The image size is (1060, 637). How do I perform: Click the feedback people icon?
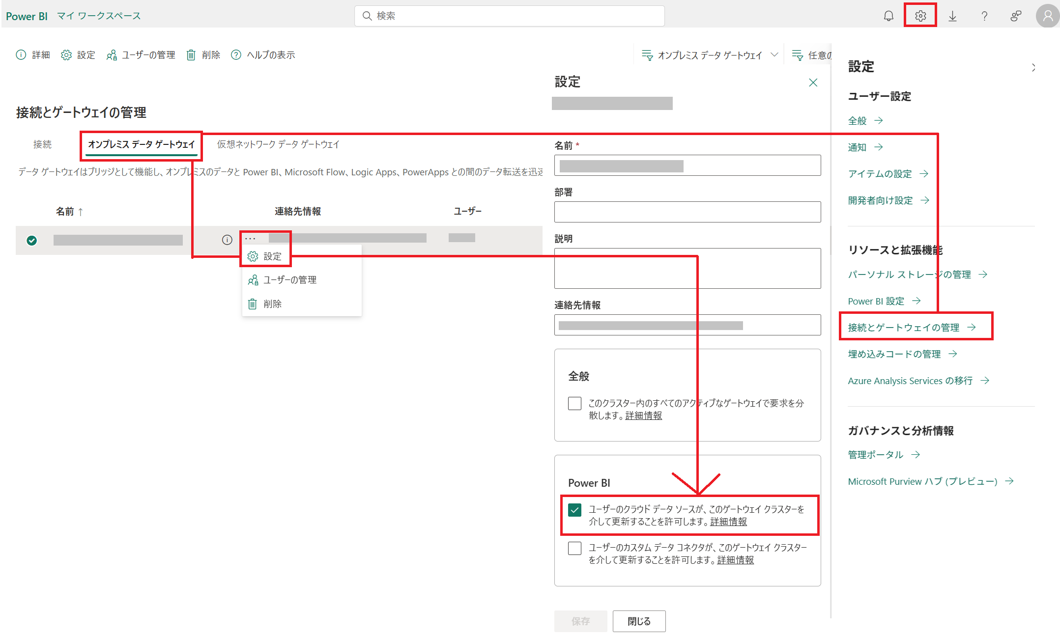click(x=1016, y=16)
